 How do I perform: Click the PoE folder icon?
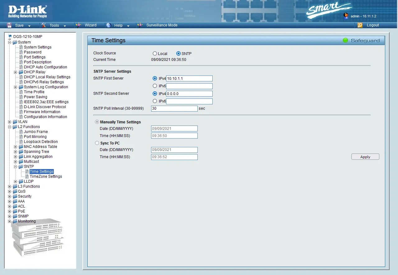(x=15, y=211)
